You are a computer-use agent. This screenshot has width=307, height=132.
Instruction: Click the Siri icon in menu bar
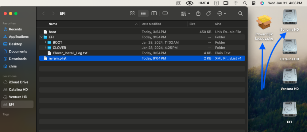pos(262,3)
